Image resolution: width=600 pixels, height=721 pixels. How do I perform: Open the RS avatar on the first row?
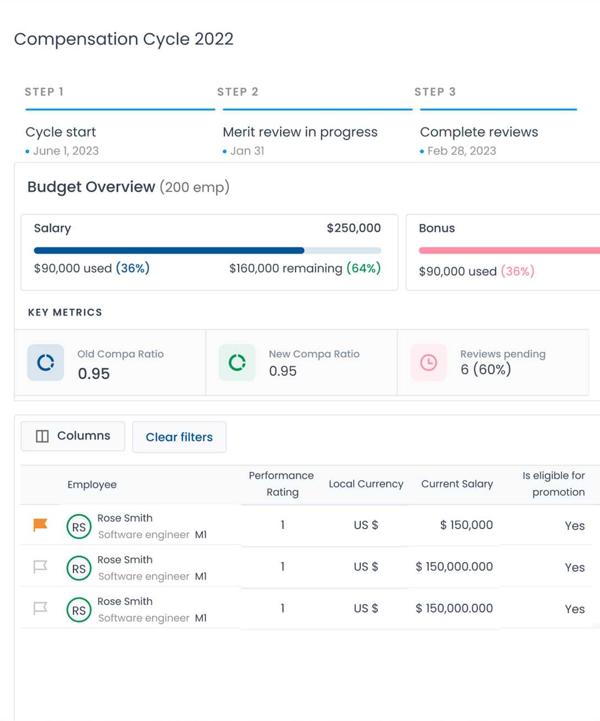click(79, 526)
